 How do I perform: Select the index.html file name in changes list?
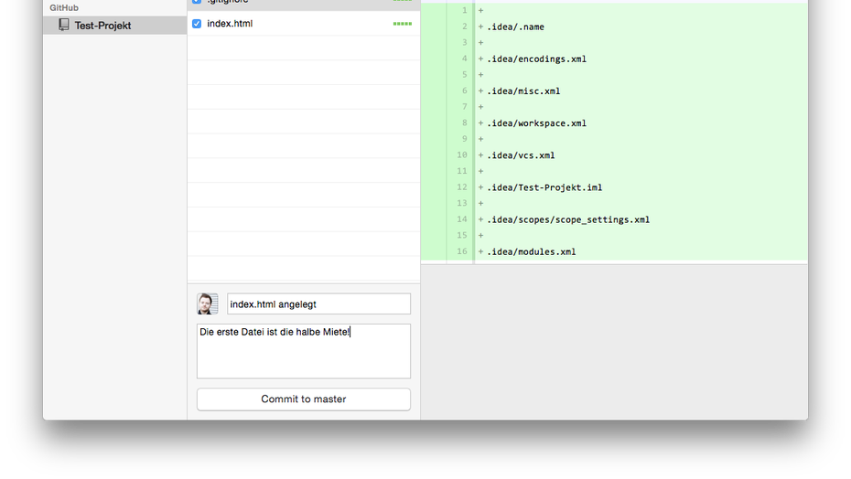(230, 24)
